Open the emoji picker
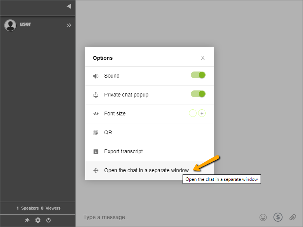The height and width of the screenshot is (227, 303). point(263,217)
